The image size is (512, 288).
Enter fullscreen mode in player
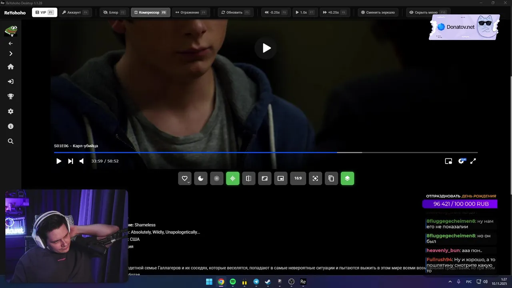[x=473, y=161]
